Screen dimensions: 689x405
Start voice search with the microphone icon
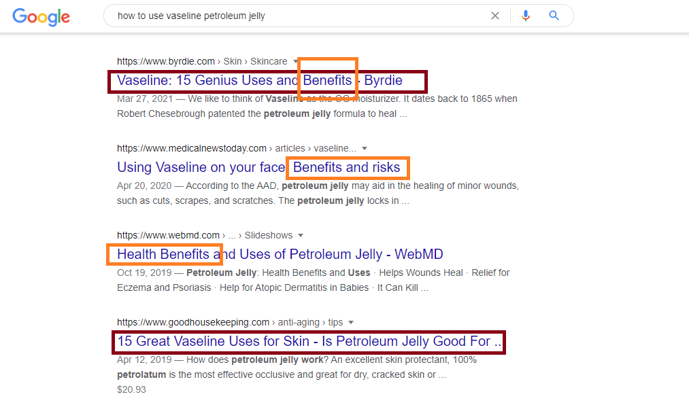click(525, 16)
